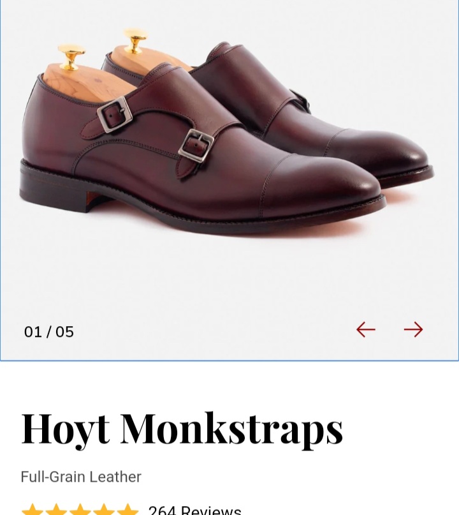Open the 264 Reviews link
459x515 pixels.
pyautogui.click(x=195, y=510)
